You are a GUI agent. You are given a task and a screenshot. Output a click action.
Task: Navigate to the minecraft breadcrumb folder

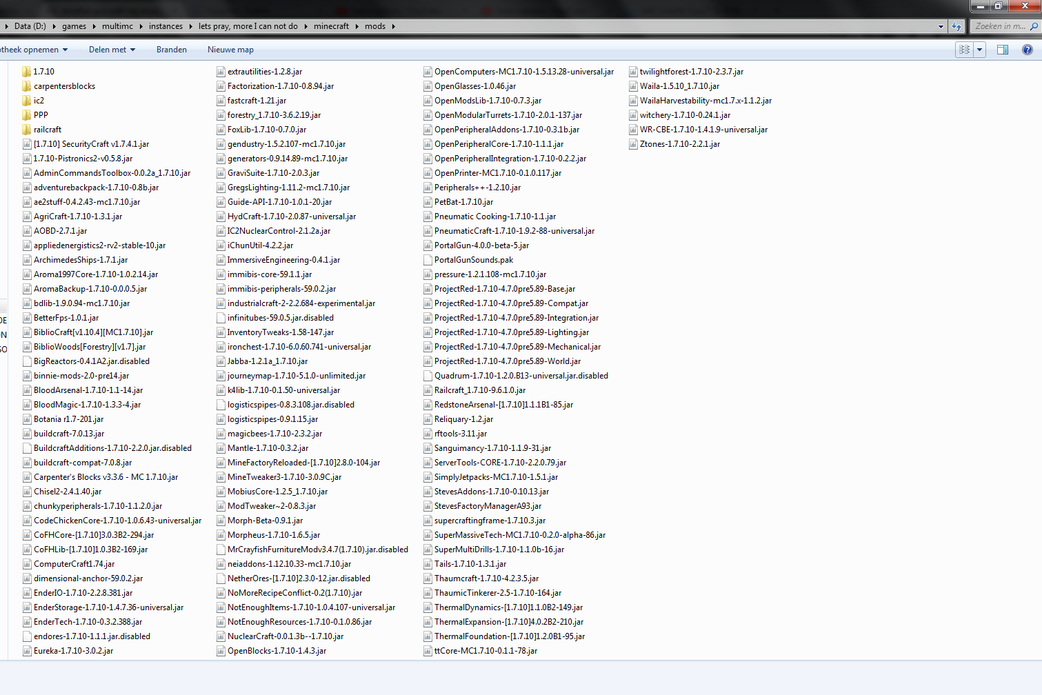pyautogui.click(x=331, y=26)
